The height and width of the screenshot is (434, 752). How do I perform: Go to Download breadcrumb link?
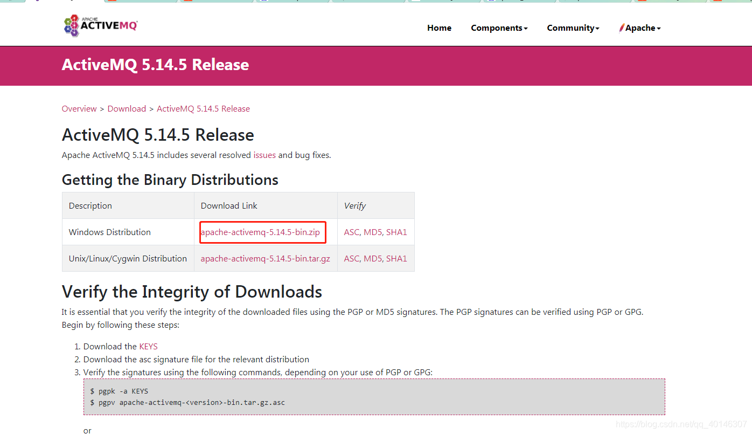[127, 109]
